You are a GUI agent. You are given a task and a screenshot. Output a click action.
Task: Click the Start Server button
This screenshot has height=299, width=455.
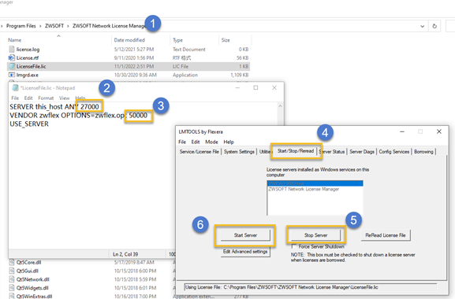click(245, 235)
